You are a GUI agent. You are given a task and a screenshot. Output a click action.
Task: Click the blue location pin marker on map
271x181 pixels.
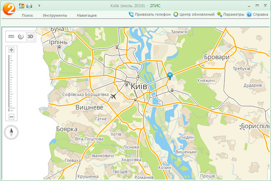(x=170, y=75)
